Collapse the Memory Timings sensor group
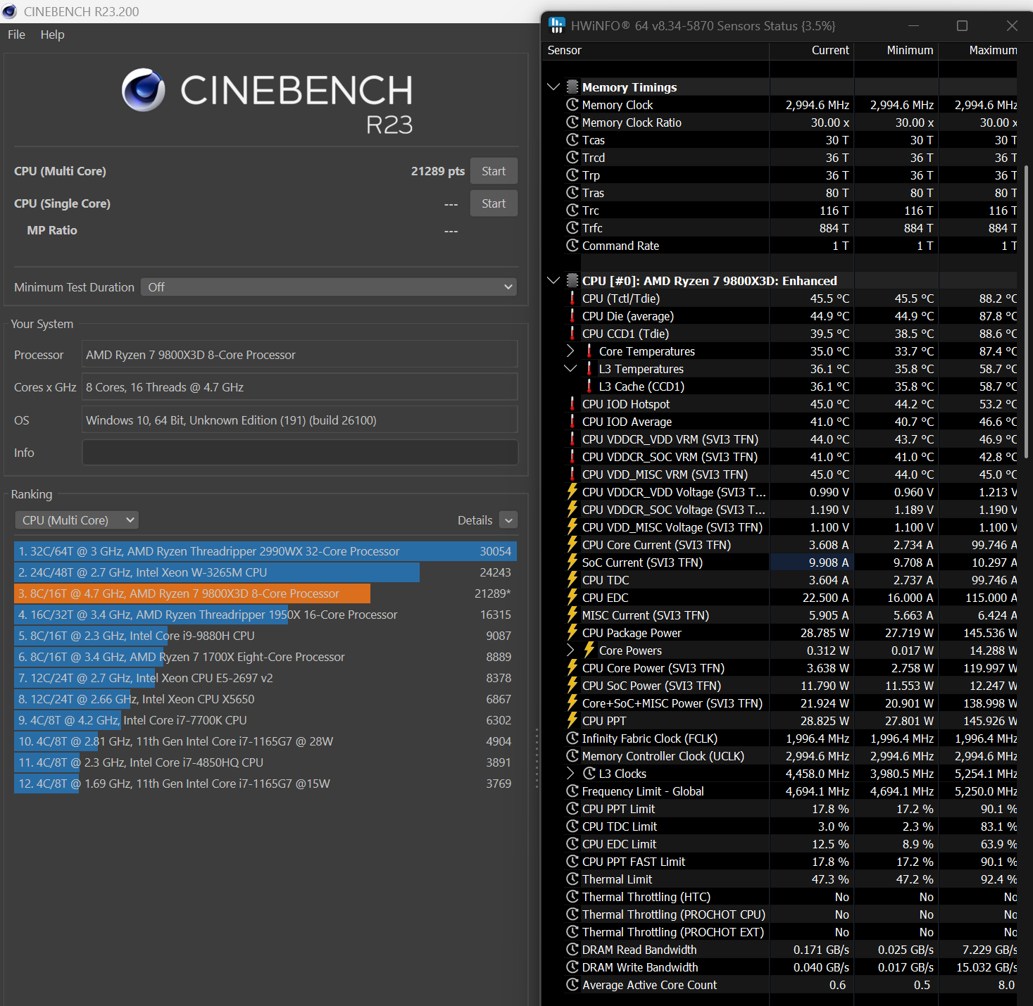1033x1006 pixels. click(553, 87)
